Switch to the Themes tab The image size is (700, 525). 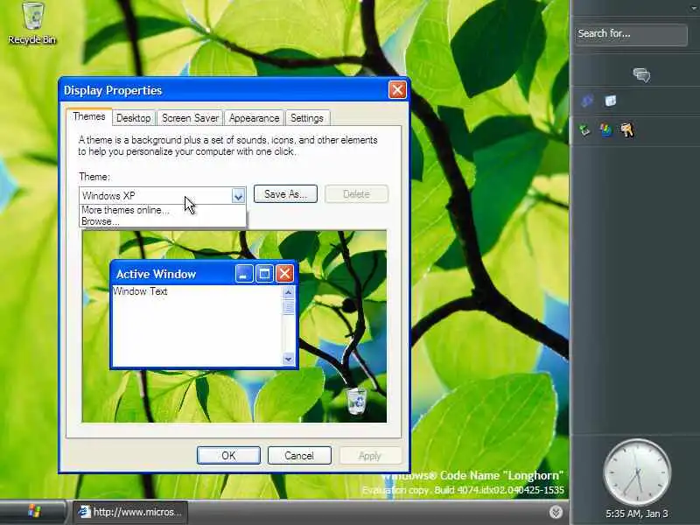pos(89,116)
